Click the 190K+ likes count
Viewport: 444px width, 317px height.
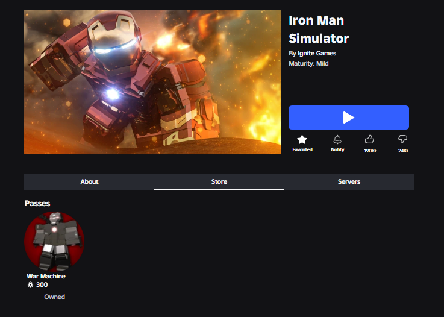pyautogui.click(x=370, y=151)
